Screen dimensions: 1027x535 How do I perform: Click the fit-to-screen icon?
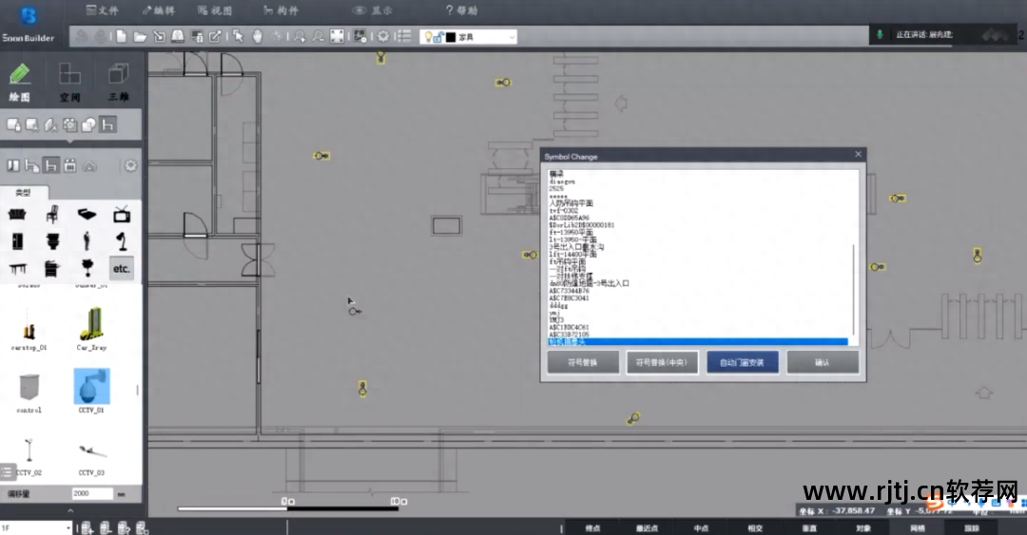coord(338,37)
